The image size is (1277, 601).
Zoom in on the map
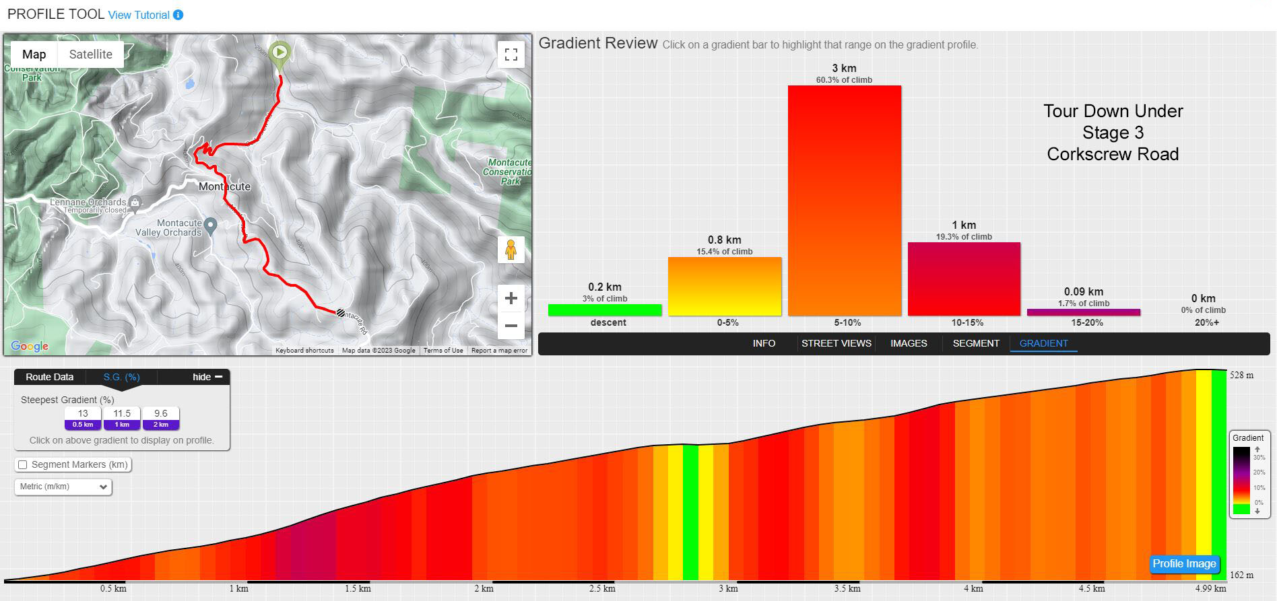click(511, 298)
